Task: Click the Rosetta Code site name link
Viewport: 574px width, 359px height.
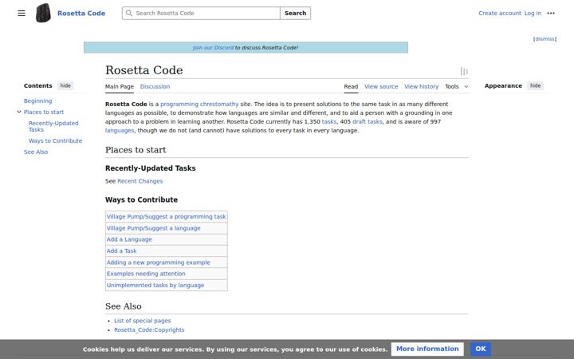Action: pos(81,14)
